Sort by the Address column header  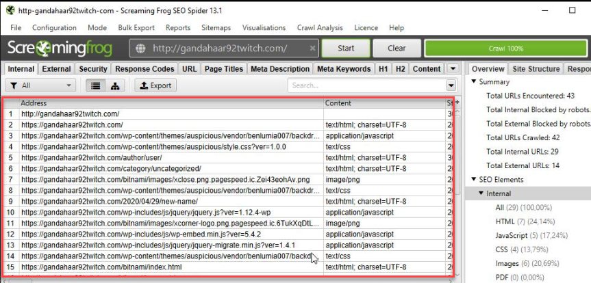click(171, 103)
